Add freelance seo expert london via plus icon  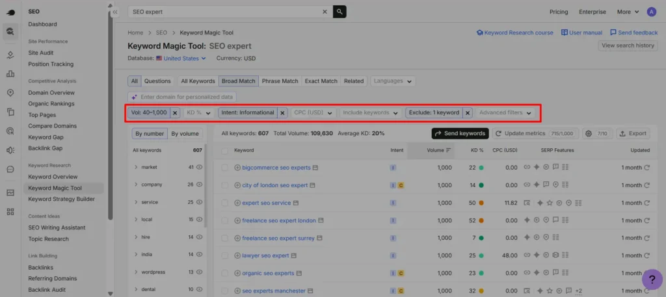pos(237,220)
